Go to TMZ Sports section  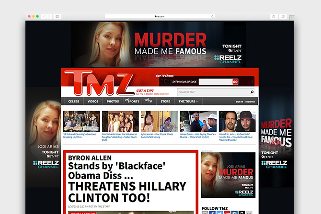coord(132,101)
